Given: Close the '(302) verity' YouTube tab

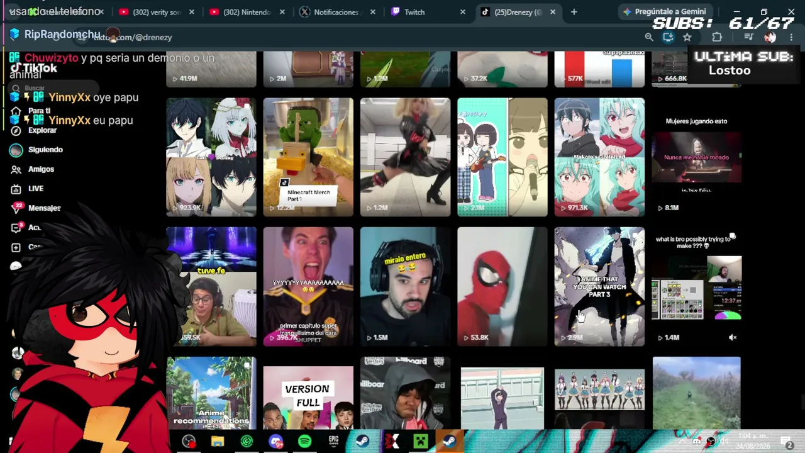Looking at the screenshot, I should (x=192, y=12).
